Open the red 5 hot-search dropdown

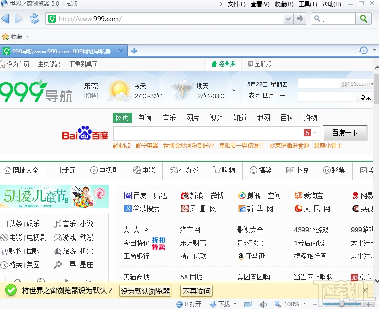[x=310, y=133]
